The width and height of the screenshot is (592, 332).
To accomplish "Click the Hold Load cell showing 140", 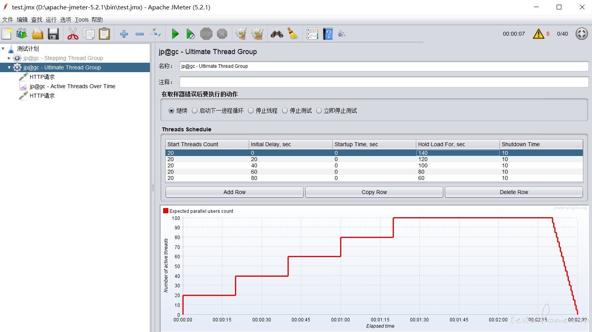I will [458, 153].
